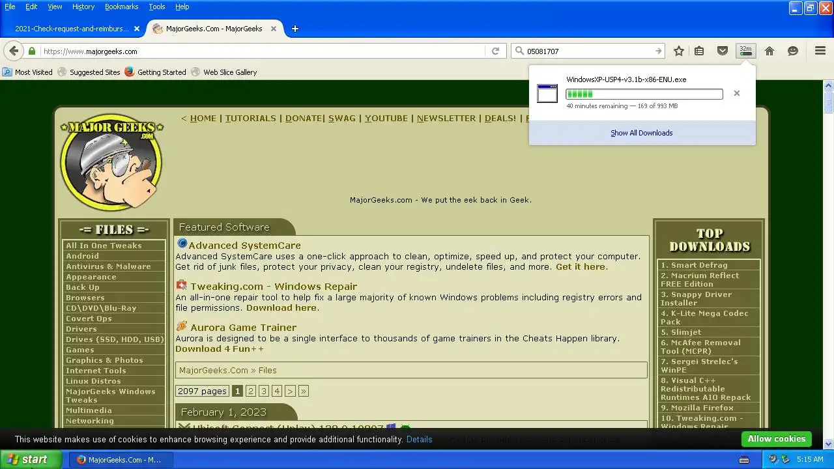The height and width of the screenshot is (469, 834).
Task: Click the Advanced SystemCare blue icon
Action: coord(182,244)
